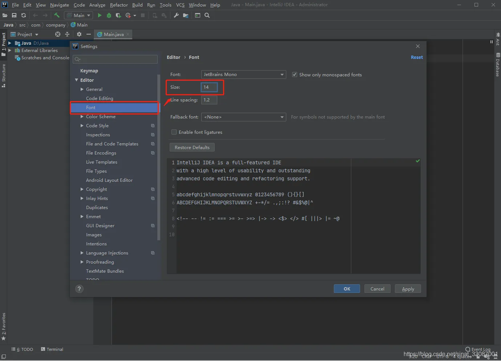This screenshot has height=361, width=501.
Task: Enable font ligatures checkbox
Action: 174,132
